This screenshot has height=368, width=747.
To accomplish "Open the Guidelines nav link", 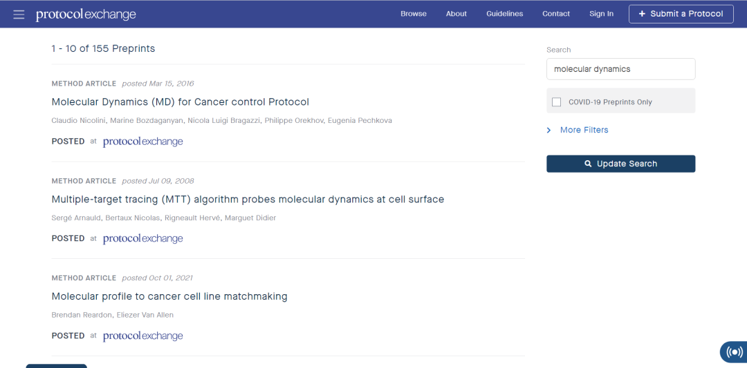I will click(504, 14).
